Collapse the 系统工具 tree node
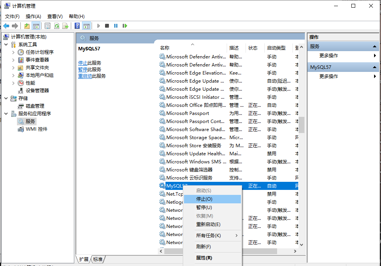The height and width of the screenshot is (266, 381). coord(6,45)
